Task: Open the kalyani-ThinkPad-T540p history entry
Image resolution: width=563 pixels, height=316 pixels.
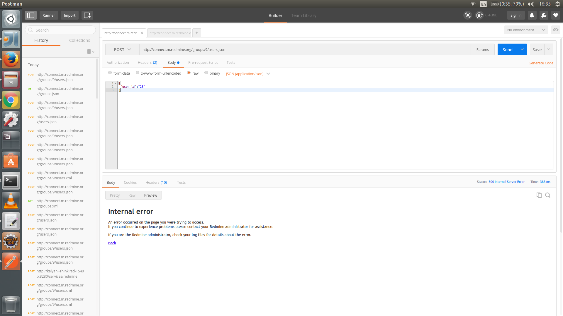Action: pos(60,274)
